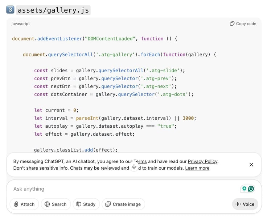Viewport: 267px width, 216px height.
Task: Click the 'const dotsContainer' code line
Action: coord(114,94)
